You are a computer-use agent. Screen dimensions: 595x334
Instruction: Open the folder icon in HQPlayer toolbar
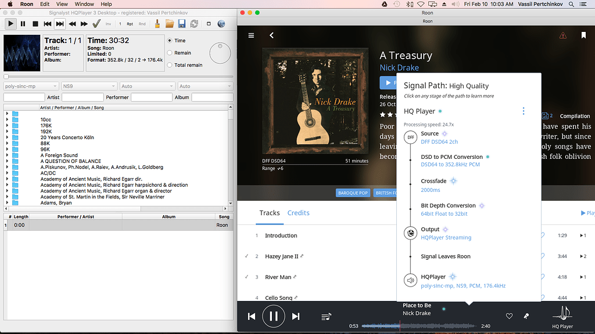tap(170, 24)
